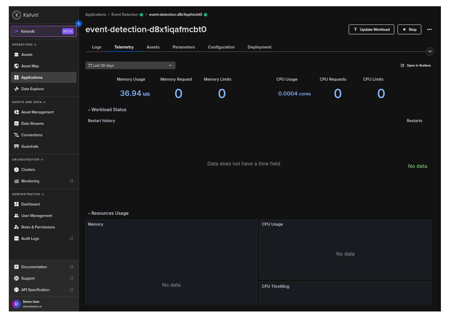Click the Demo User avatar
The height and width of the screenshot is (318, 450).
(x=16, y=304)
